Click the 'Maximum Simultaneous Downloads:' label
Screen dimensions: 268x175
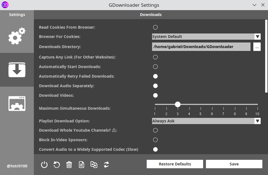point(75,108)
